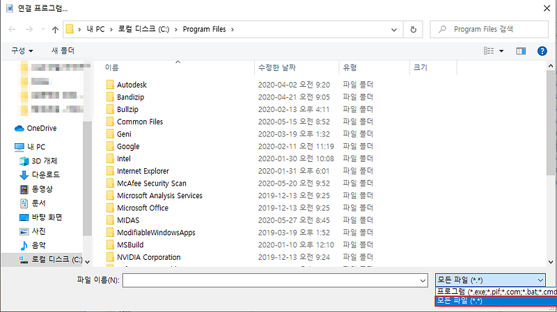This screenshot has height=312, width=557.
Task: Open help with the question mark icon
Action: coord(542,51)
